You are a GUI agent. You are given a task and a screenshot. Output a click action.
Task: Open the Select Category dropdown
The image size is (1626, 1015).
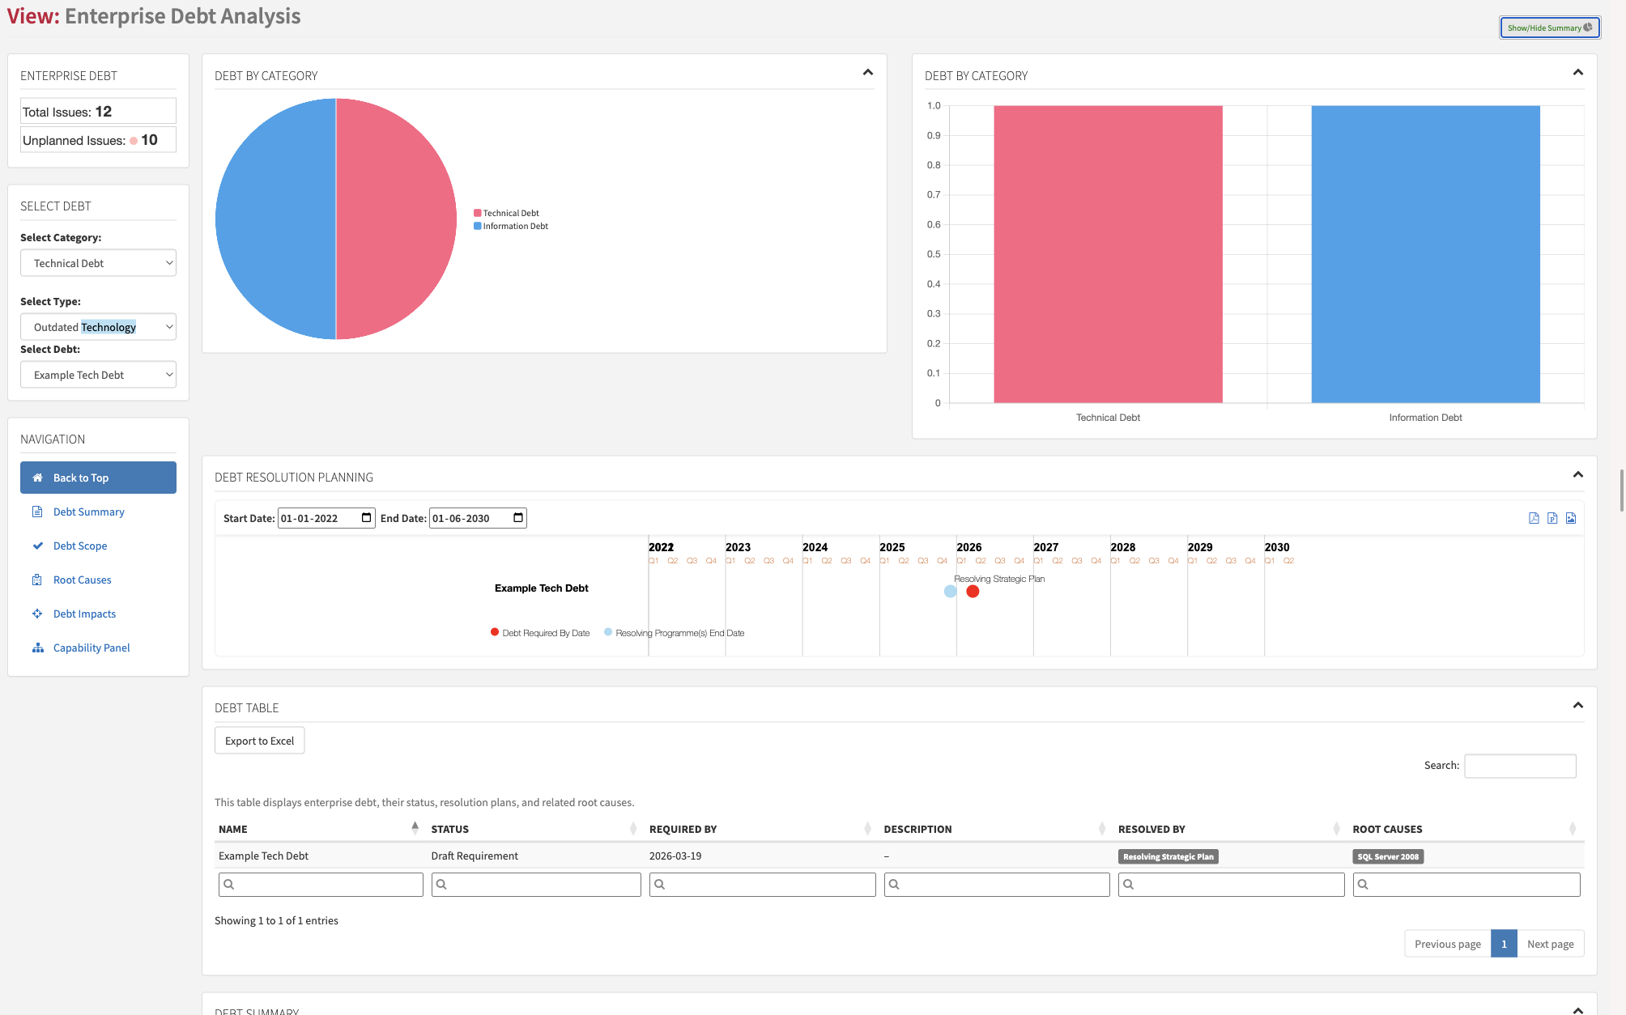(98, 263)
